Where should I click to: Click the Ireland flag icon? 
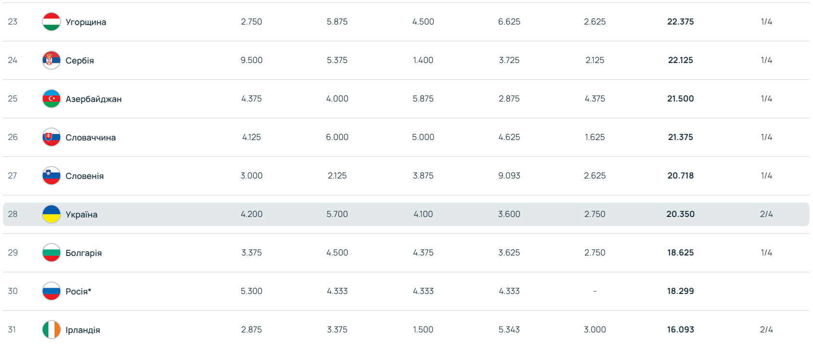51,330
